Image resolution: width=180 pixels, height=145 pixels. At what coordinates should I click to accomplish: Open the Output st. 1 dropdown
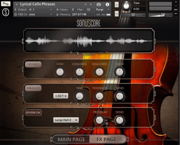pyautogui.click(x=33, y=9)
